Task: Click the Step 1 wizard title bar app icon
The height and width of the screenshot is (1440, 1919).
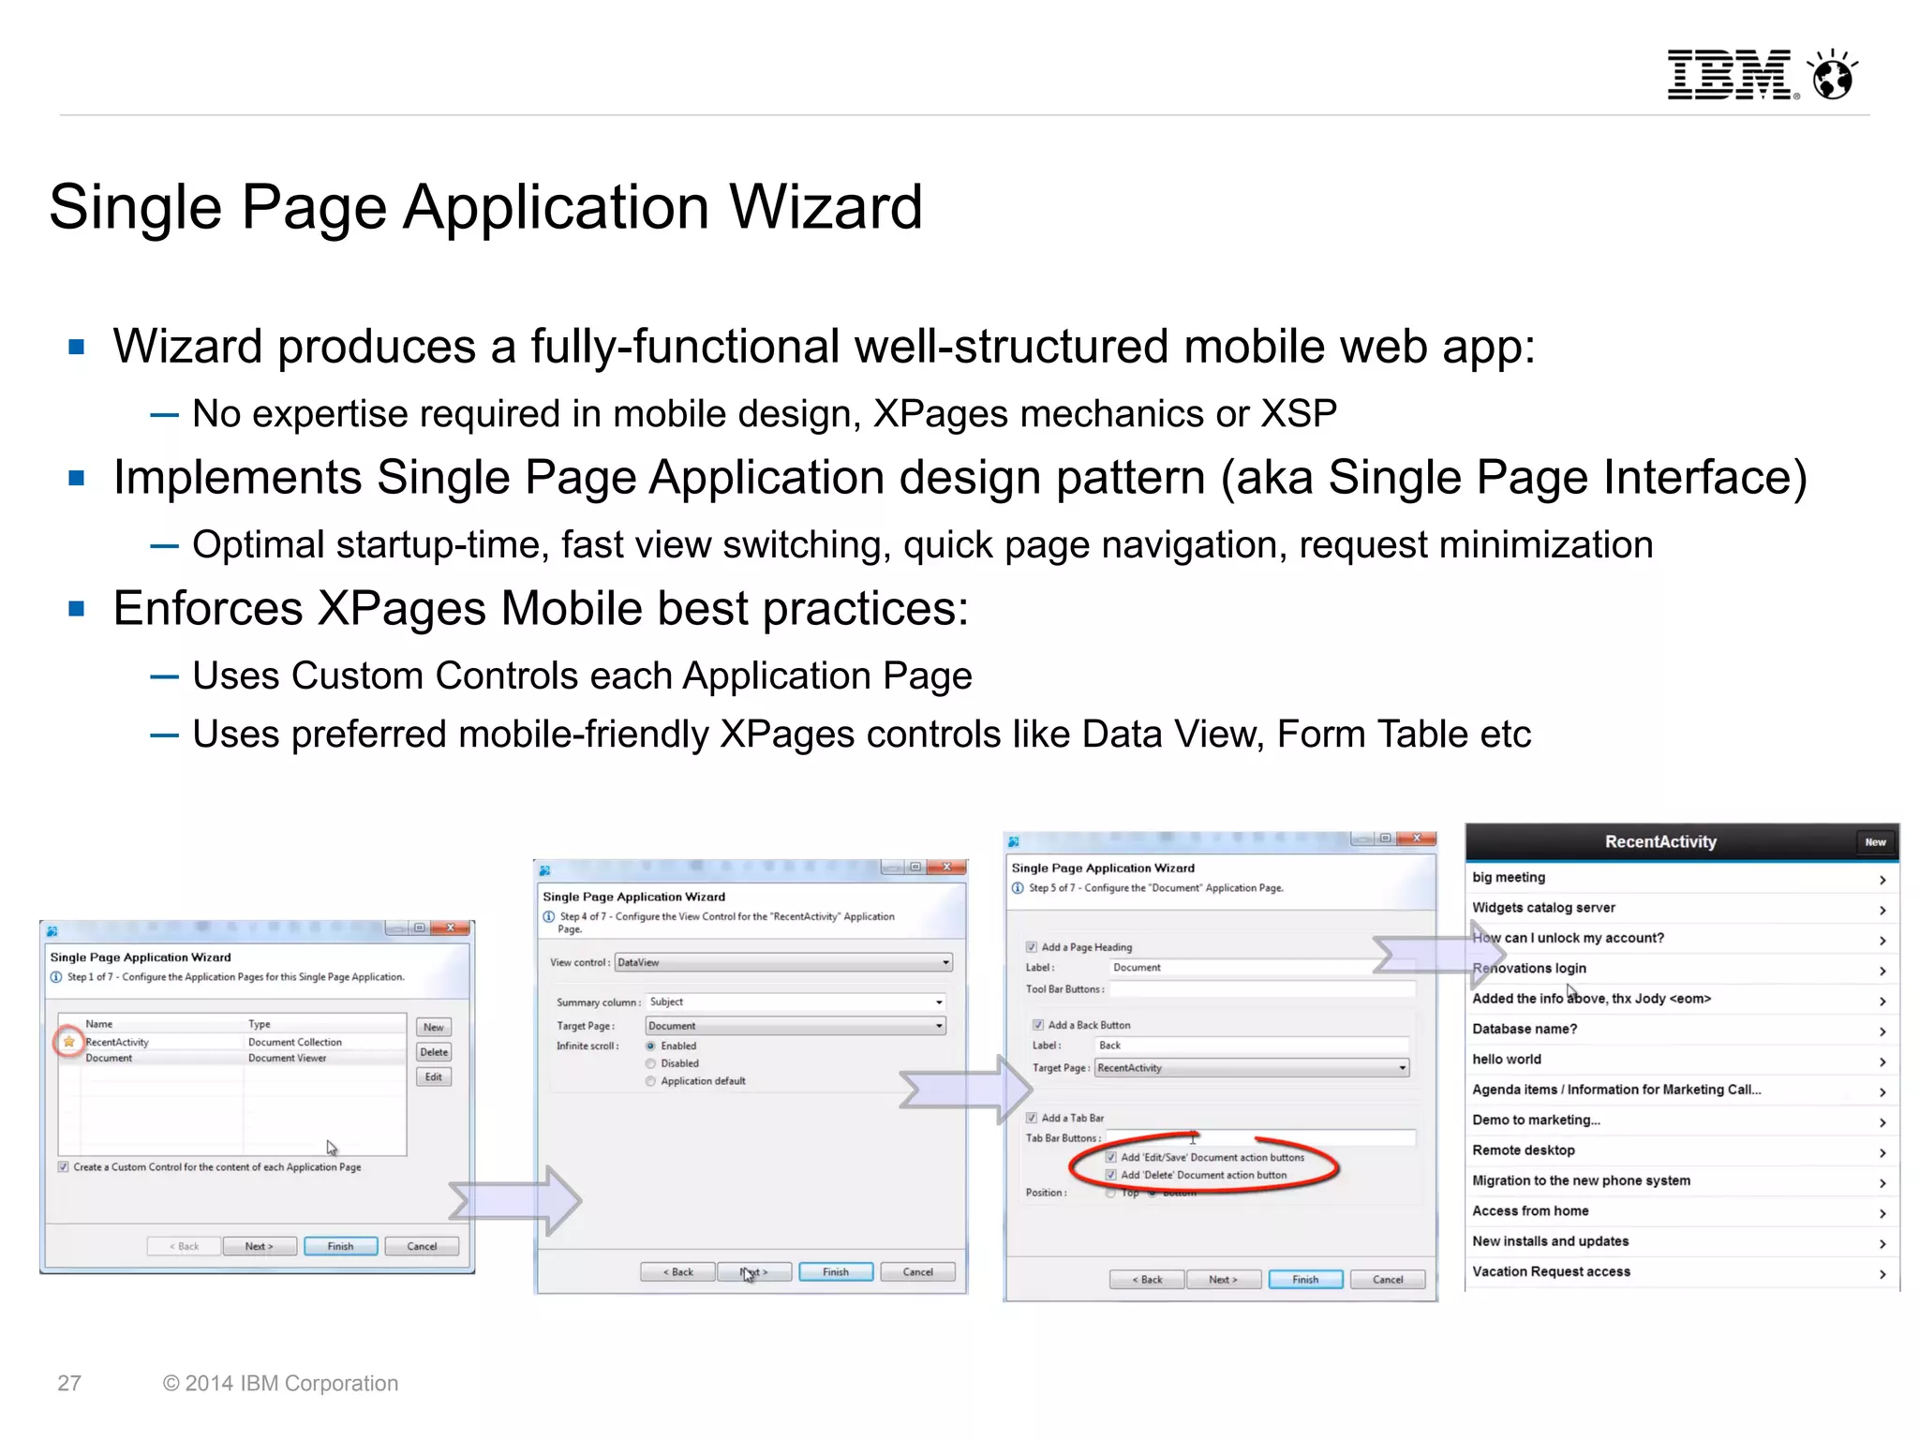Action: point(52,930)
